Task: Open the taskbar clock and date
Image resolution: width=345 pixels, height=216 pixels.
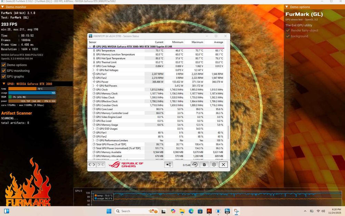Action: click(x=335, y=211)
